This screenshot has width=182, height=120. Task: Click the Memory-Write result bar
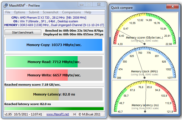(54, 75)
